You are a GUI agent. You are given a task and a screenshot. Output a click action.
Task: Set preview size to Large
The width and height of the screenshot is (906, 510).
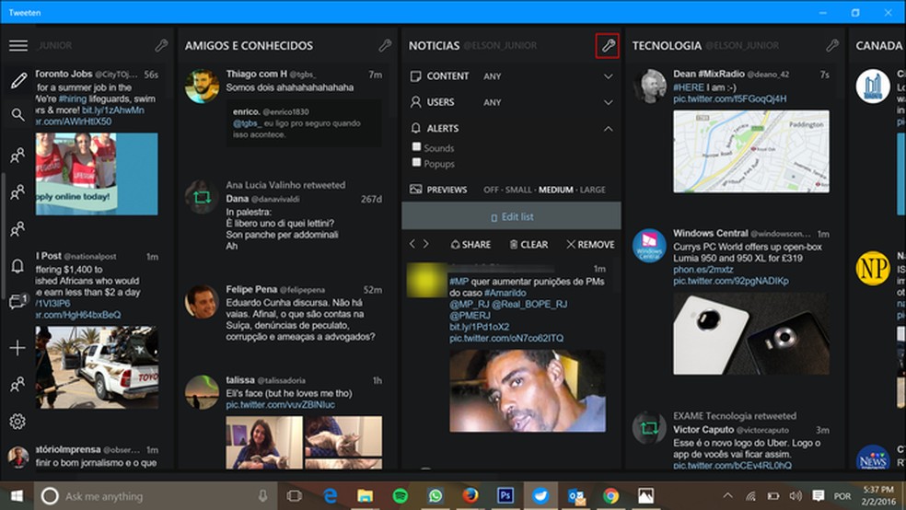(592, 190)
